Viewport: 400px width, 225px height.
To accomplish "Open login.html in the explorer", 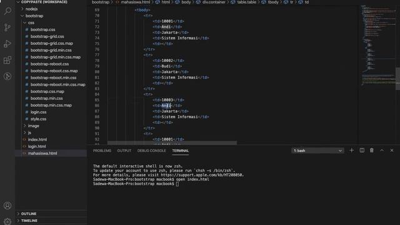I will point(37,146).
